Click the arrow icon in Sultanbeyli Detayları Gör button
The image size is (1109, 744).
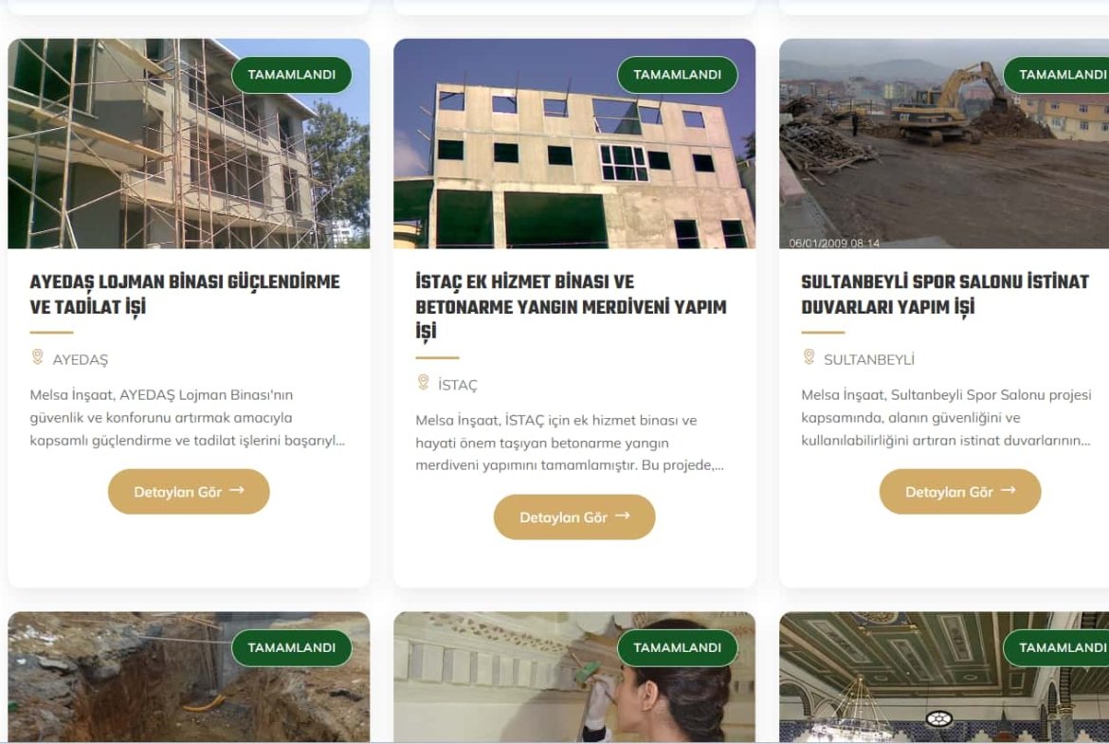pos(1009,490)
